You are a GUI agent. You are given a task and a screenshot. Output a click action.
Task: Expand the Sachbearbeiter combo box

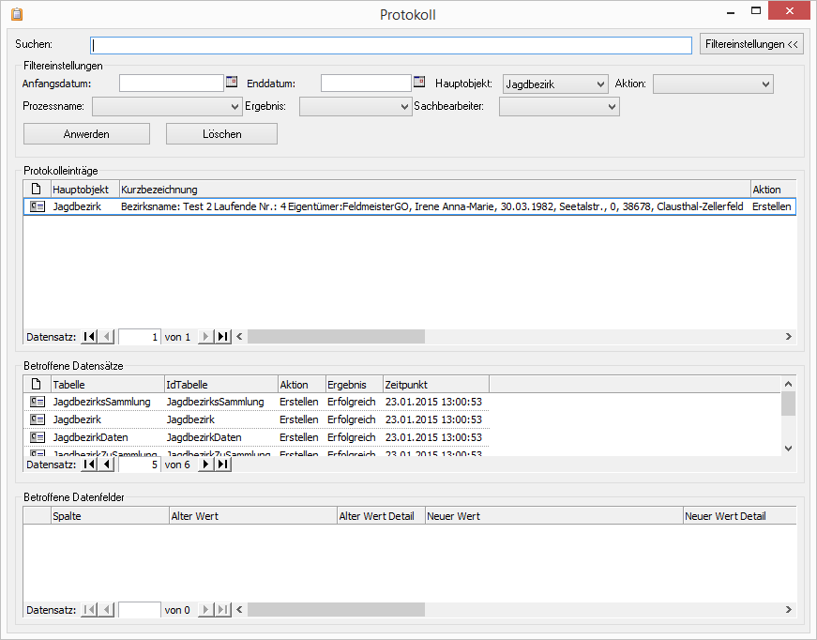coord(613,107)
